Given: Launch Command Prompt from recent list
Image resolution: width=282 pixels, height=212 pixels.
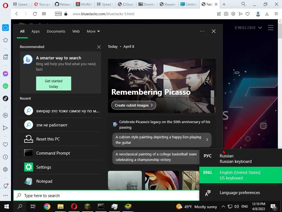Looking at the screenshot, I should tap(60, 153).
